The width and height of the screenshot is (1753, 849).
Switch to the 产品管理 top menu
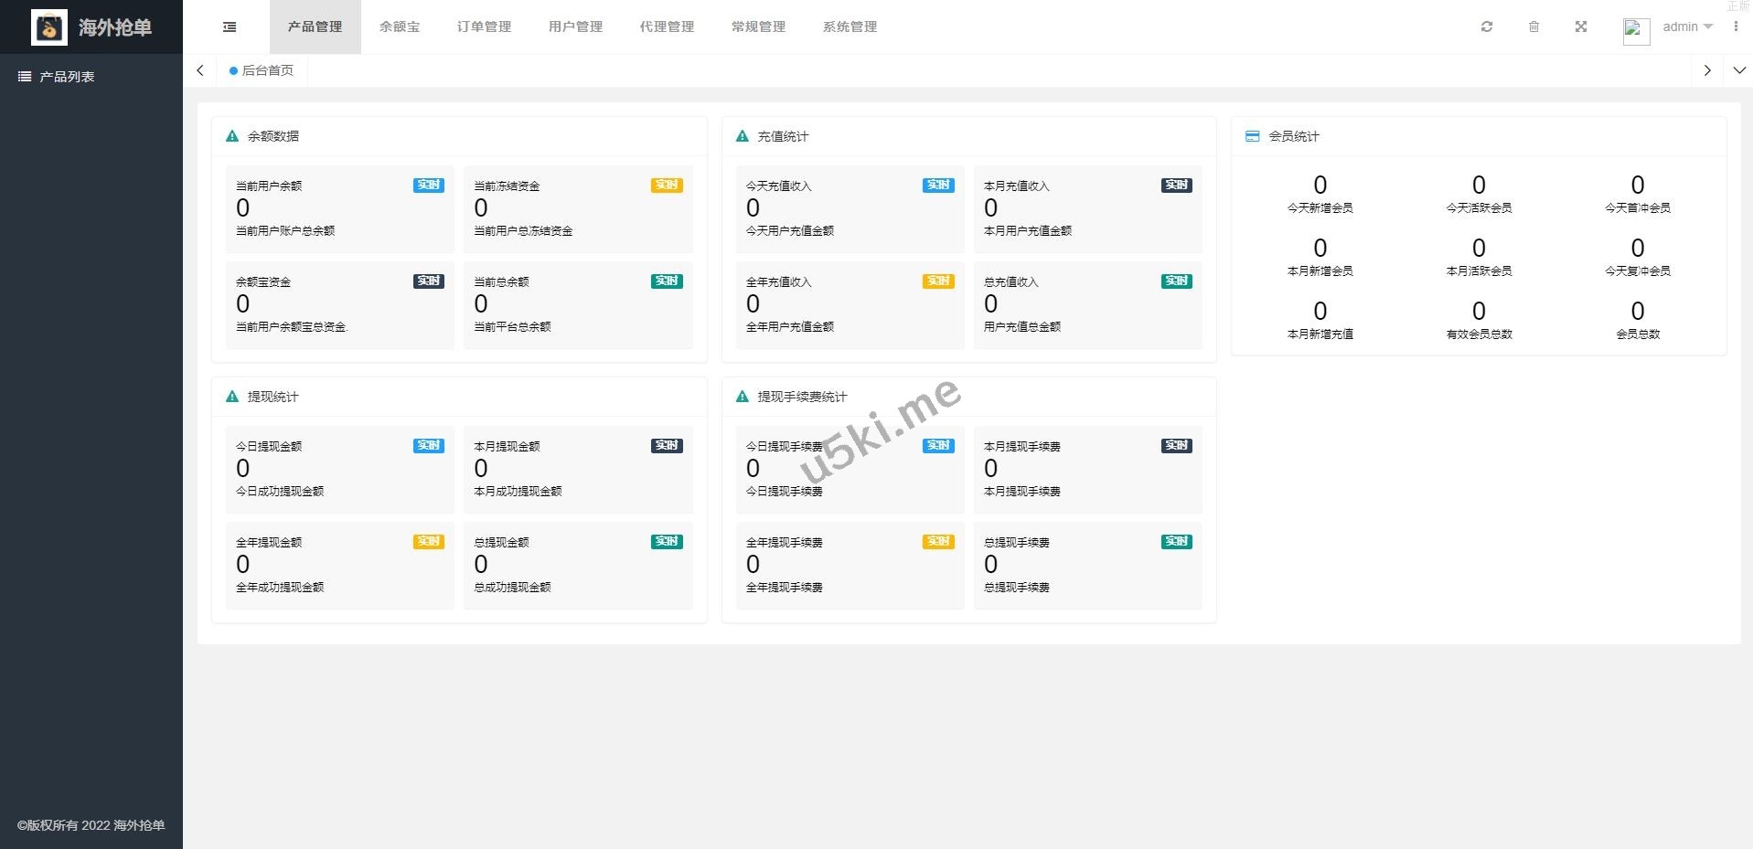pyautogui.click(x=315, y=27)
